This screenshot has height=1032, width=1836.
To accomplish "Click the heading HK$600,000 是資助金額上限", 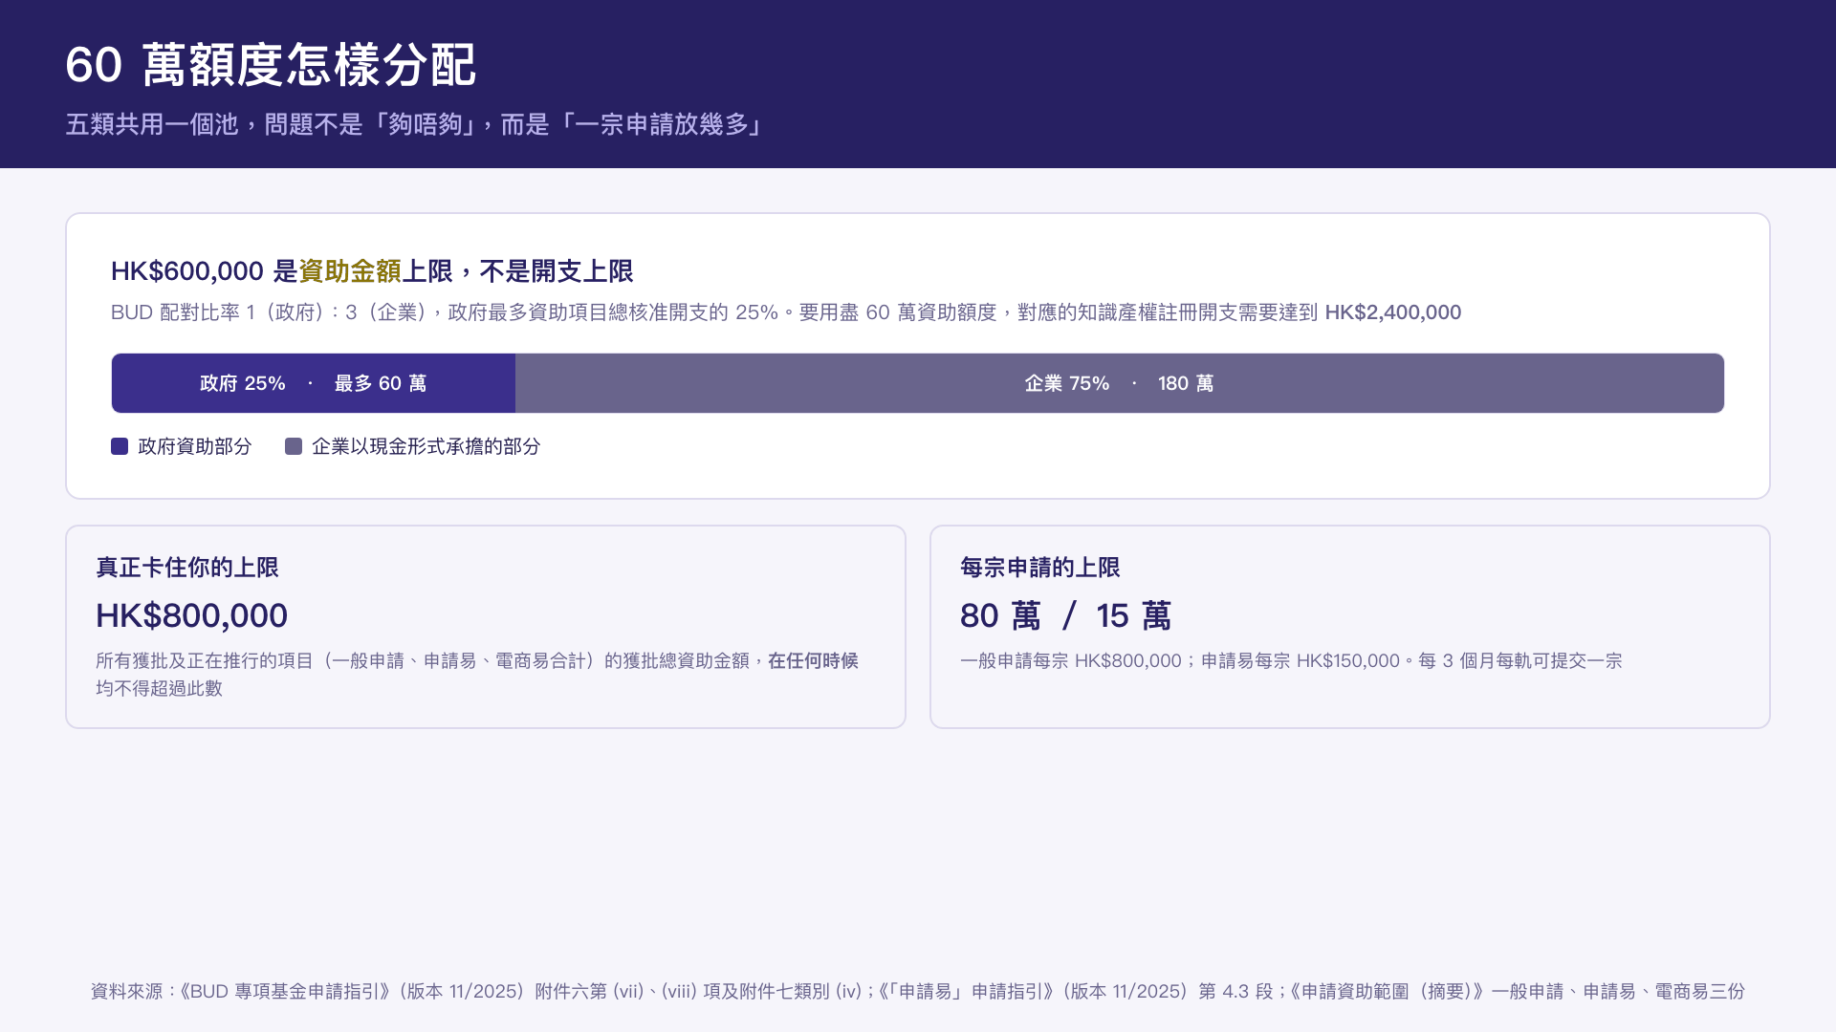I will 372,271.
